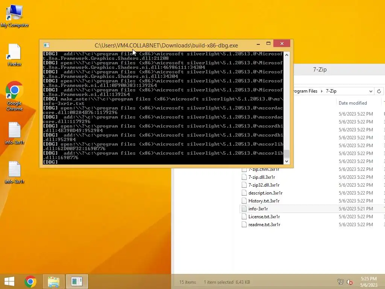
Task: Select the file readme.txt.3xr1r
Action: (x=264, y=224)
